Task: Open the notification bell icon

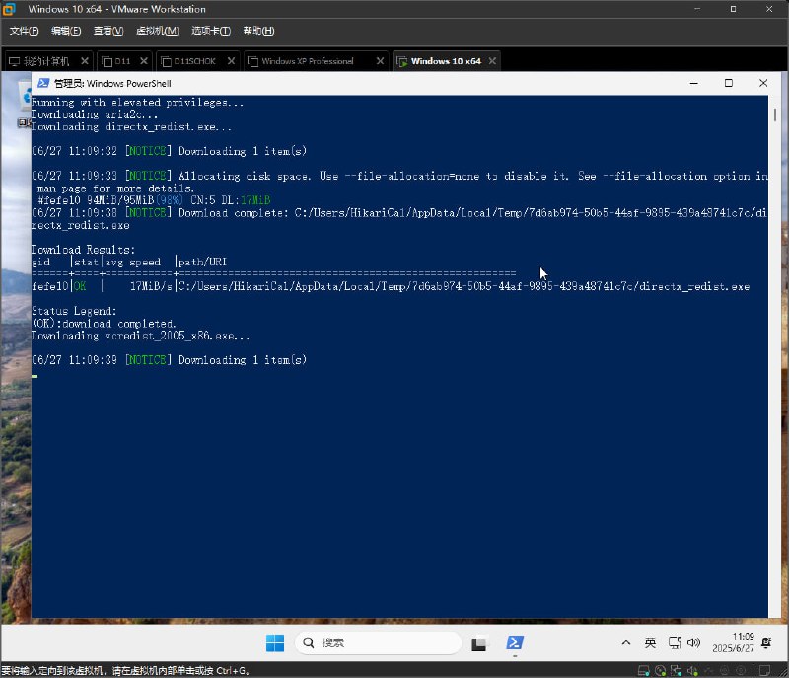Action: coord(766,642)
